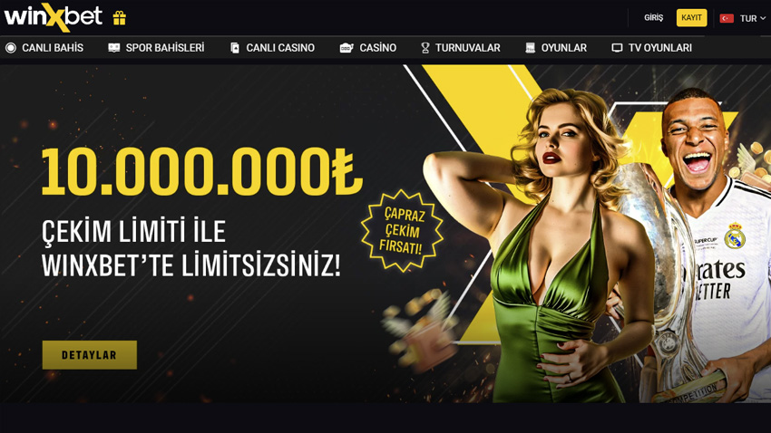
Task: Click the Detaylar button on banner
Action: click(x=90, y=355)
